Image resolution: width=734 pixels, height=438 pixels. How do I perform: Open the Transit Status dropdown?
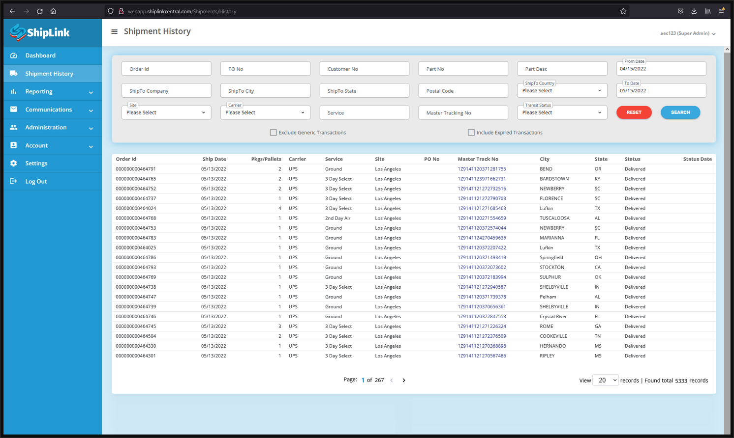[x=562, y=112]
